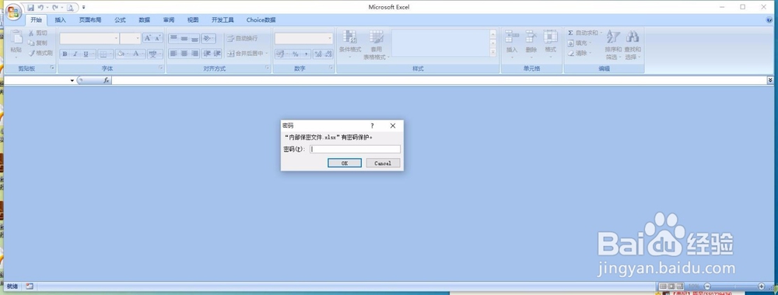This screenshot has height=295, width=778.
Task: Toggle align text left
Action: click(x=173, y=54)
